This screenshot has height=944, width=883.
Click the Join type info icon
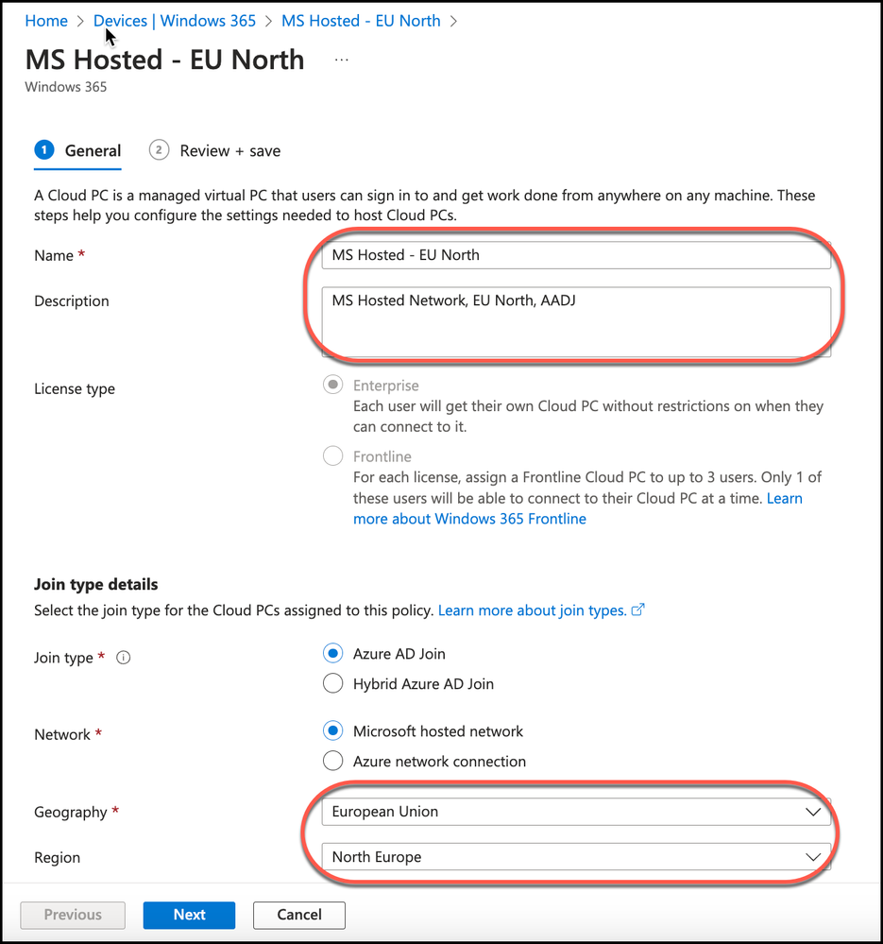tap(124, 658)
